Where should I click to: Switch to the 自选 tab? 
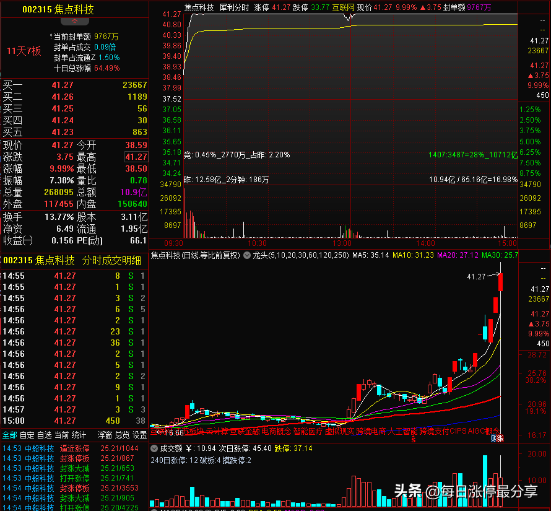45,435
